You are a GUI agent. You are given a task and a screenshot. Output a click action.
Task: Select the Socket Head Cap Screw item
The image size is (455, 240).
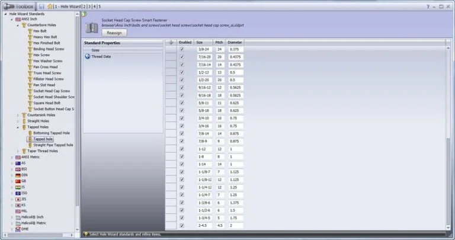click(51, 91)
